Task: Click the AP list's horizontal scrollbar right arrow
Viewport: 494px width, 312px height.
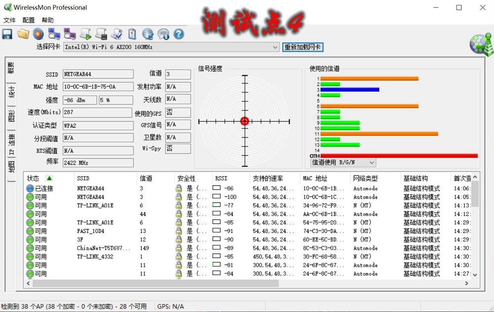Action: tap(467, 283)
